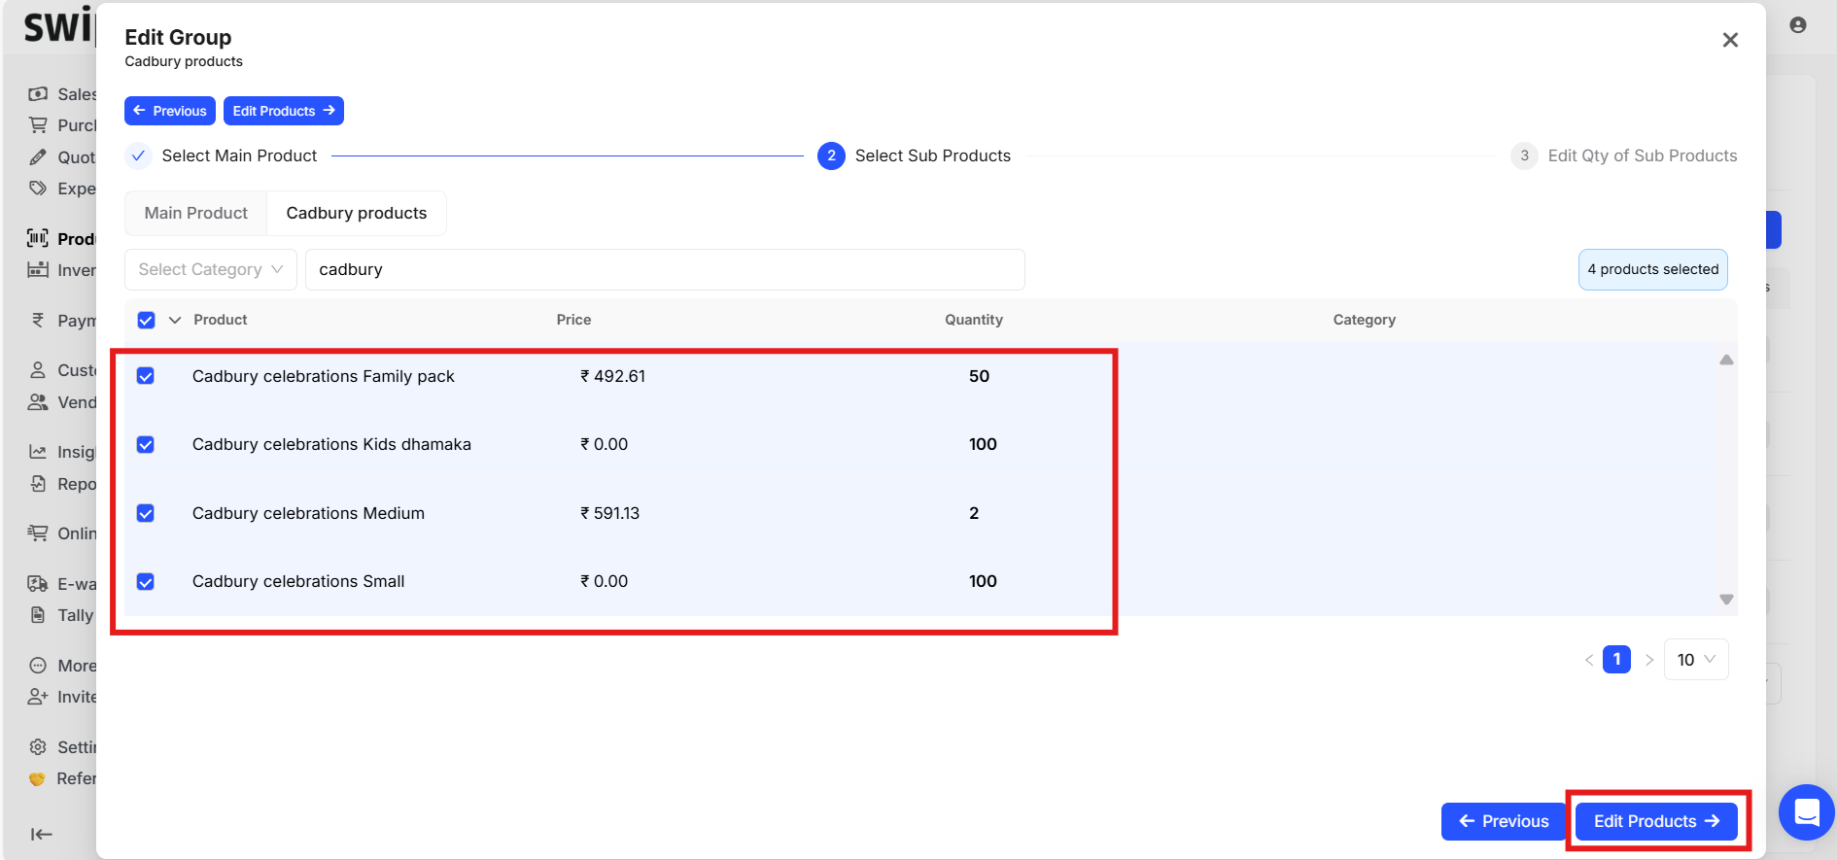The width and height of the screenshot is (1837, 860).
Task: Click the bottom Edit Products button
Action: click(x=1656, y=821)
